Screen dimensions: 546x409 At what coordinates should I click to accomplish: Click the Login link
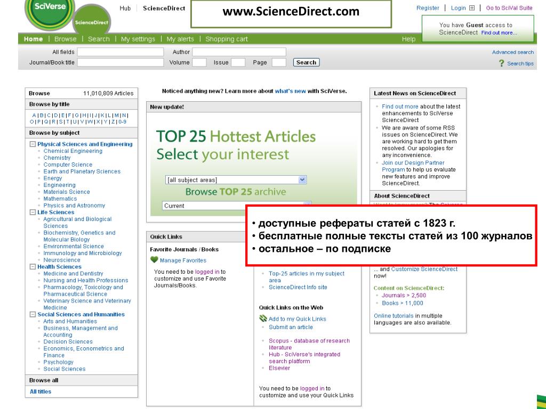pos(458,8)
